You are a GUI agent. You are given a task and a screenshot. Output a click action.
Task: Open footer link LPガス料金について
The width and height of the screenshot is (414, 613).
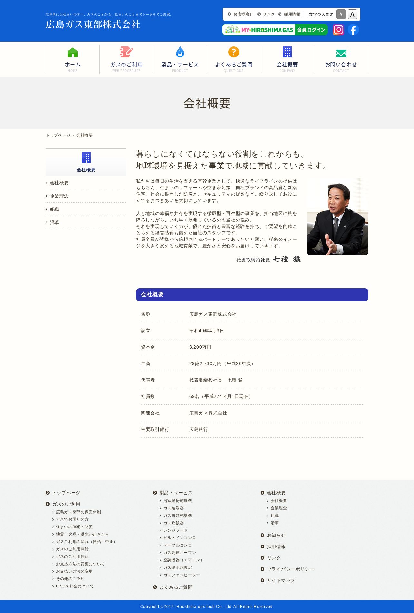click(75, 586)
